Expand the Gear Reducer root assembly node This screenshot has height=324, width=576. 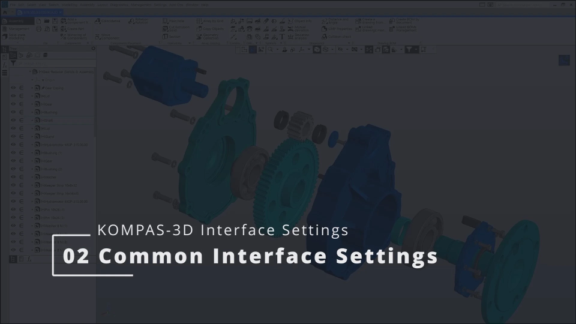(31, 71)
